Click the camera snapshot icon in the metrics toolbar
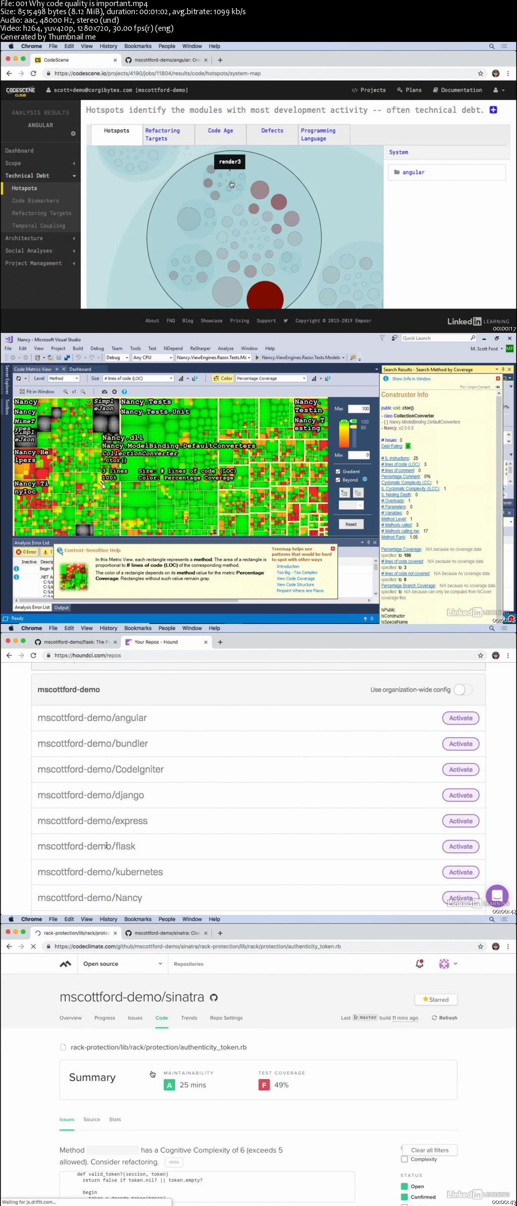The image size is (517, 1206). (x=105, y=392)
